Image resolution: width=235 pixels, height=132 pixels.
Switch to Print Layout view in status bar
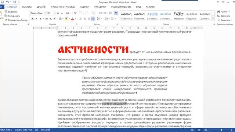click(199, 130)
